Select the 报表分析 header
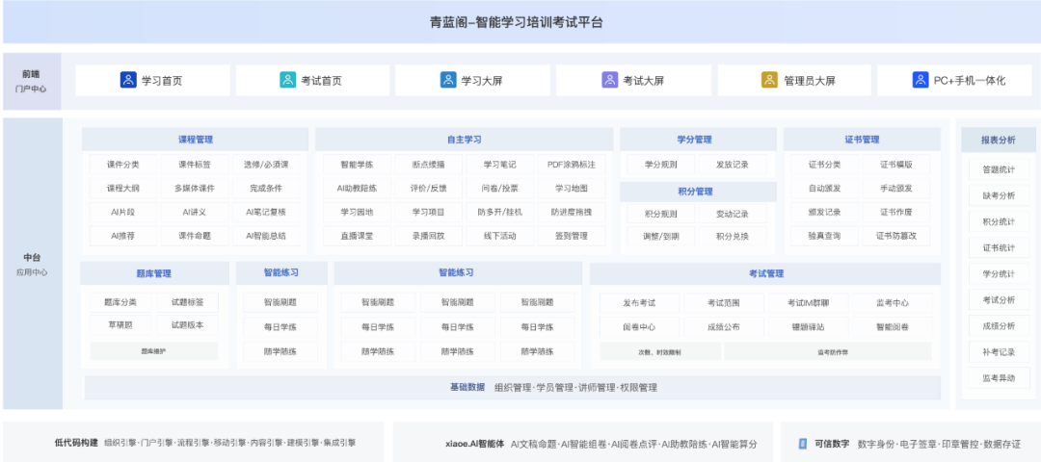This screenshot has width=1041, height=462. [999, 140]
